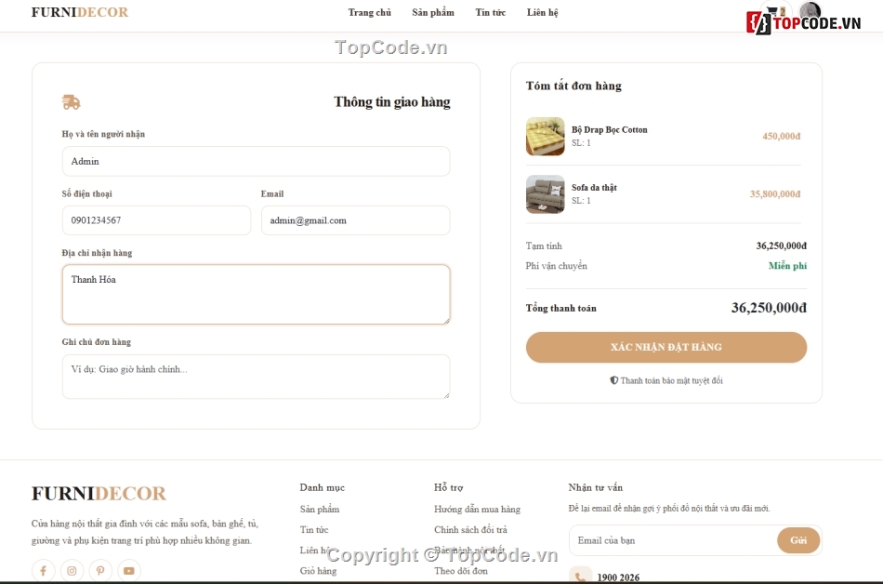Viewport: 883px width, 584px height.
Task: Click the Tóm tắt đơn hàng heading
Action: click(x=573, y=86)
